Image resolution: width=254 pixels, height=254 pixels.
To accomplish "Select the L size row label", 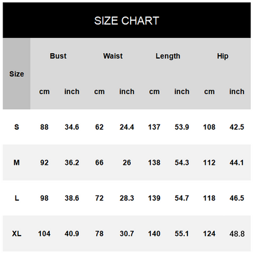I will [x=16, y=198].
